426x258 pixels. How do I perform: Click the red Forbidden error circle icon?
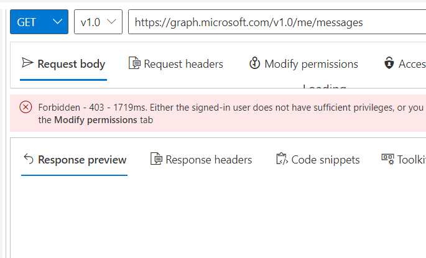pos(26,107)
